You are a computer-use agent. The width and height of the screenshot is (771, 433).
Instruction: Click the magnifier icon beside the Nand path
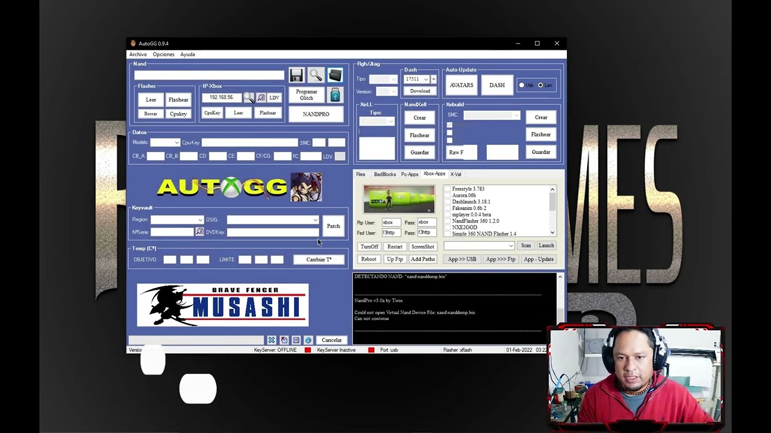(x=316, y=75)
